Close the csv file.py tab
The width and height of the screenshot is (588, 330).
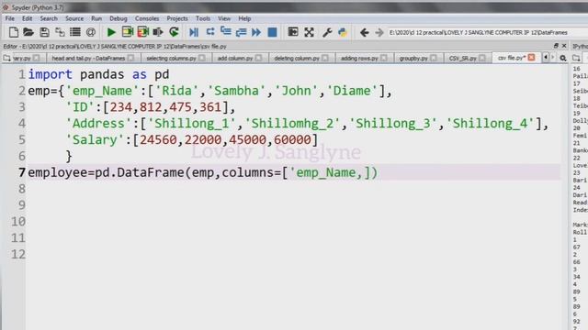pyautogui.click(x=531, y=58)
